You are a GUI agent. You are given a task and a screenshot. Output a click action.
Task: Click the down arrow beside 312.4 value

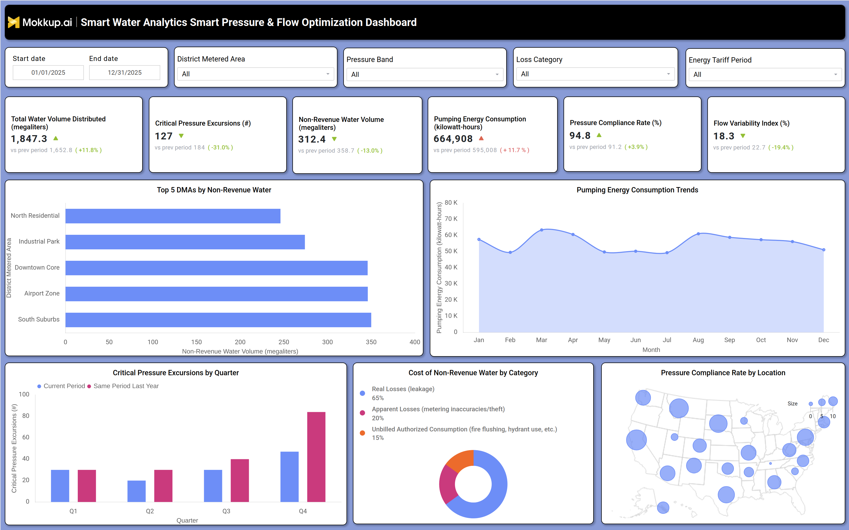coord(334,139)
